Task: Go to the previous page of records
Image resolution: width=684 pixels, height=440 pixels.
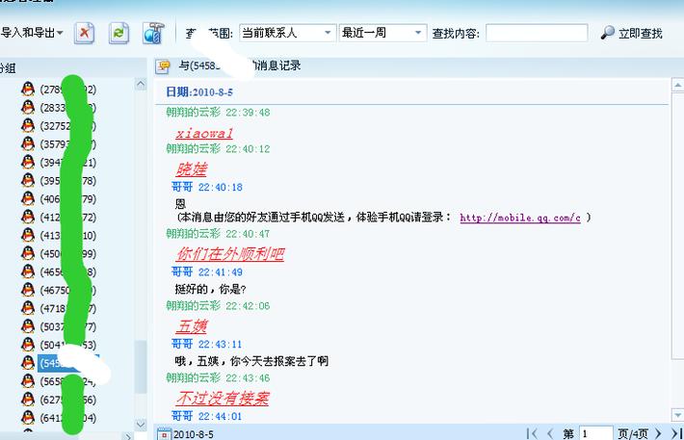Action: click(x=549, y=434)
